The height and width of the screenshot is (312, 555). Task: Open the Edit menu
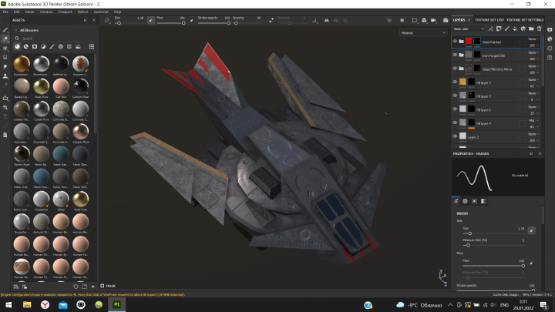coord(16,12)
